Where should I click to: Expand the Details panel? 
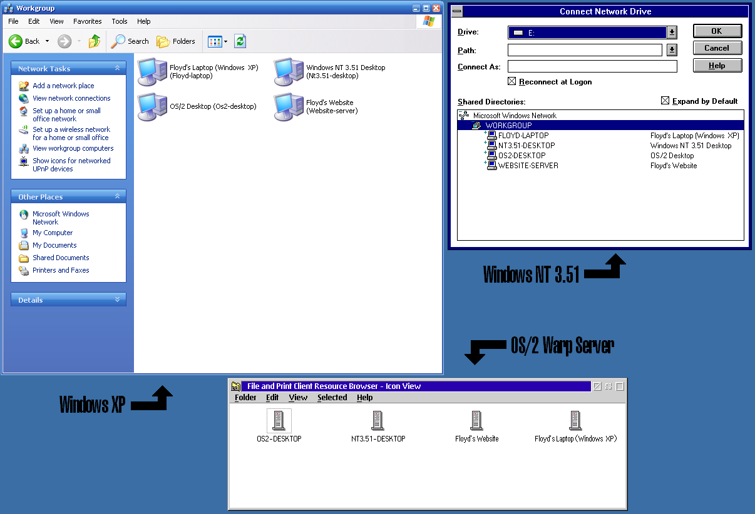point(117,300)
